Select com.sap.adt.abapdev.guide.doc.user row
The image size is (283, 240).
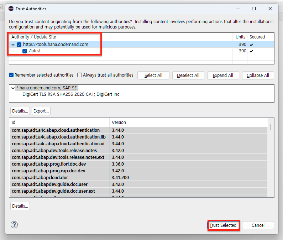[x=138, y=184]
